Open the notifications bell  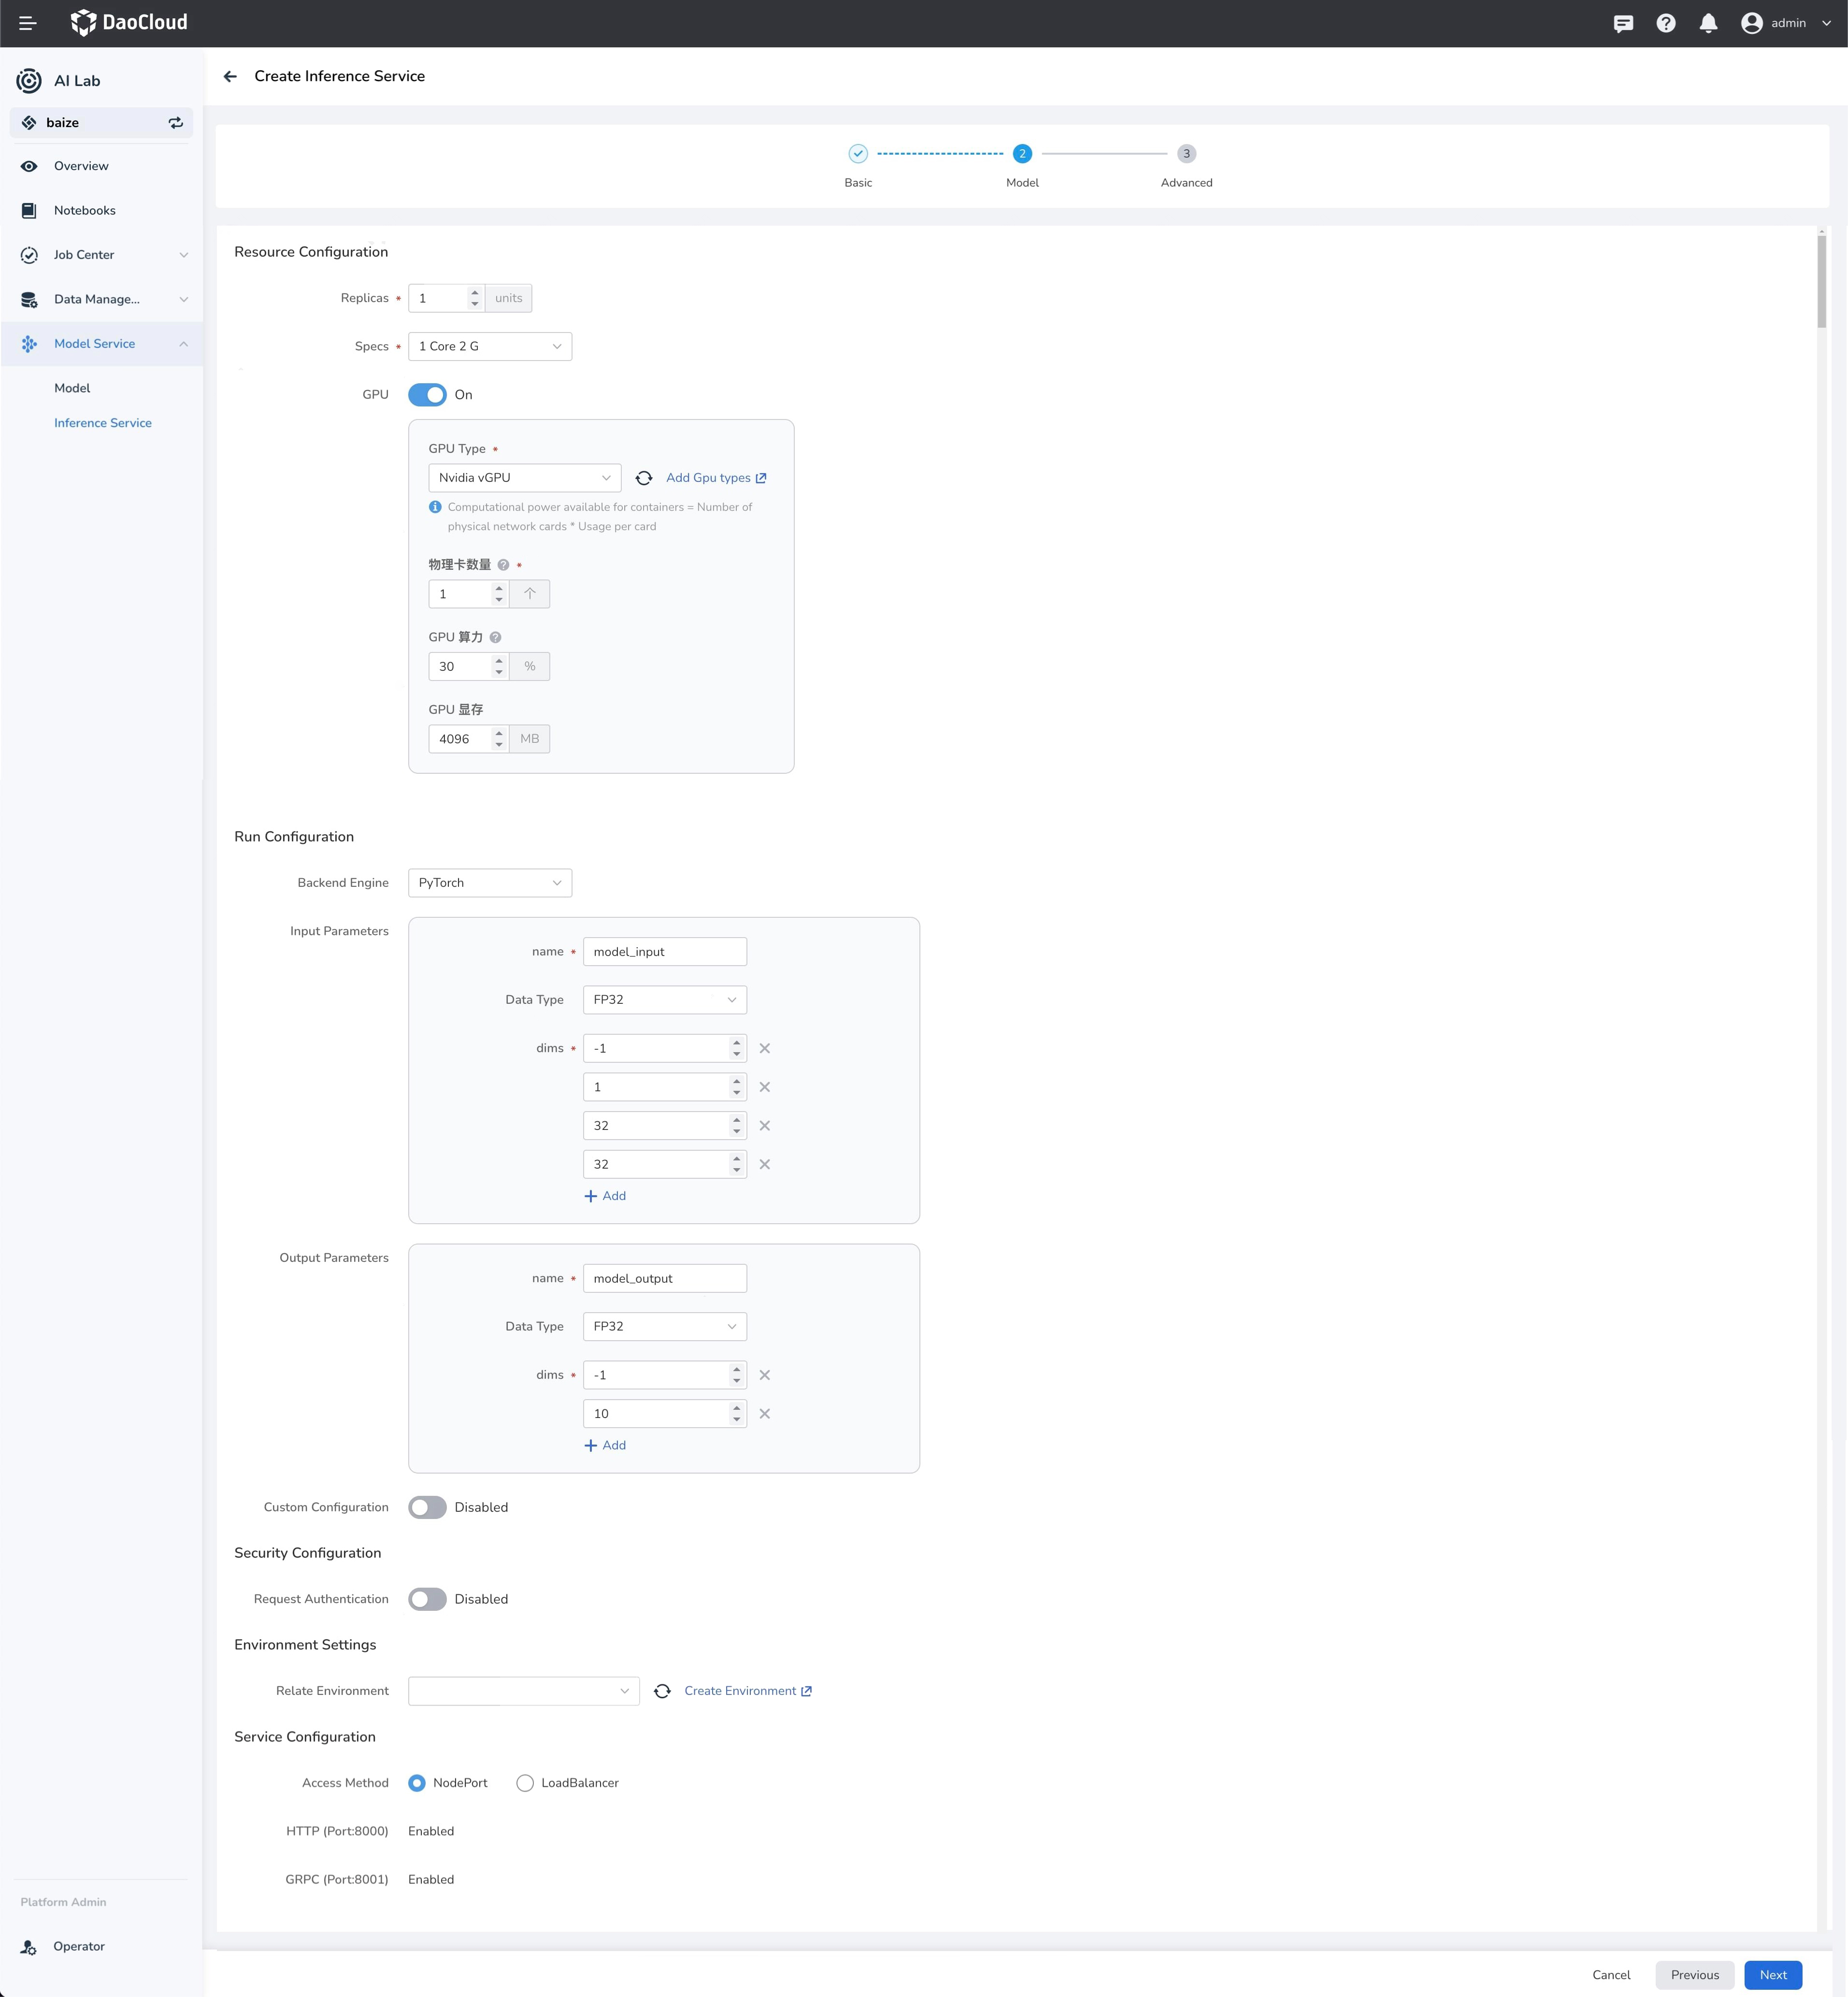[x=1708, y=23]
